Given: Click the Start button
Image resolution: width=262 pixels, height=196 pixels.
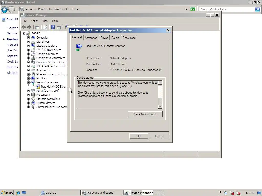Looking at the screenshot, I should coord(7,193).
